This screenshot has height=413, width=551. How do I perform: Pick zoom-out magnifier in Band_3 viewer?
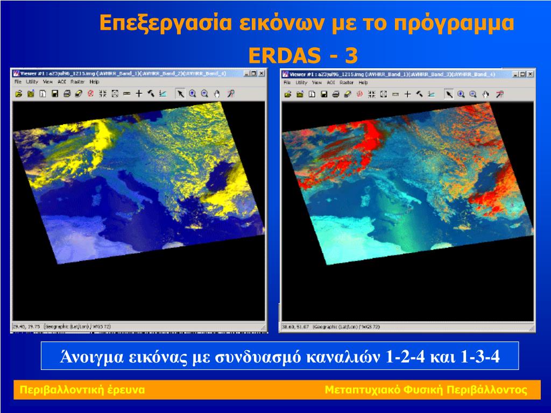(473, 94)
